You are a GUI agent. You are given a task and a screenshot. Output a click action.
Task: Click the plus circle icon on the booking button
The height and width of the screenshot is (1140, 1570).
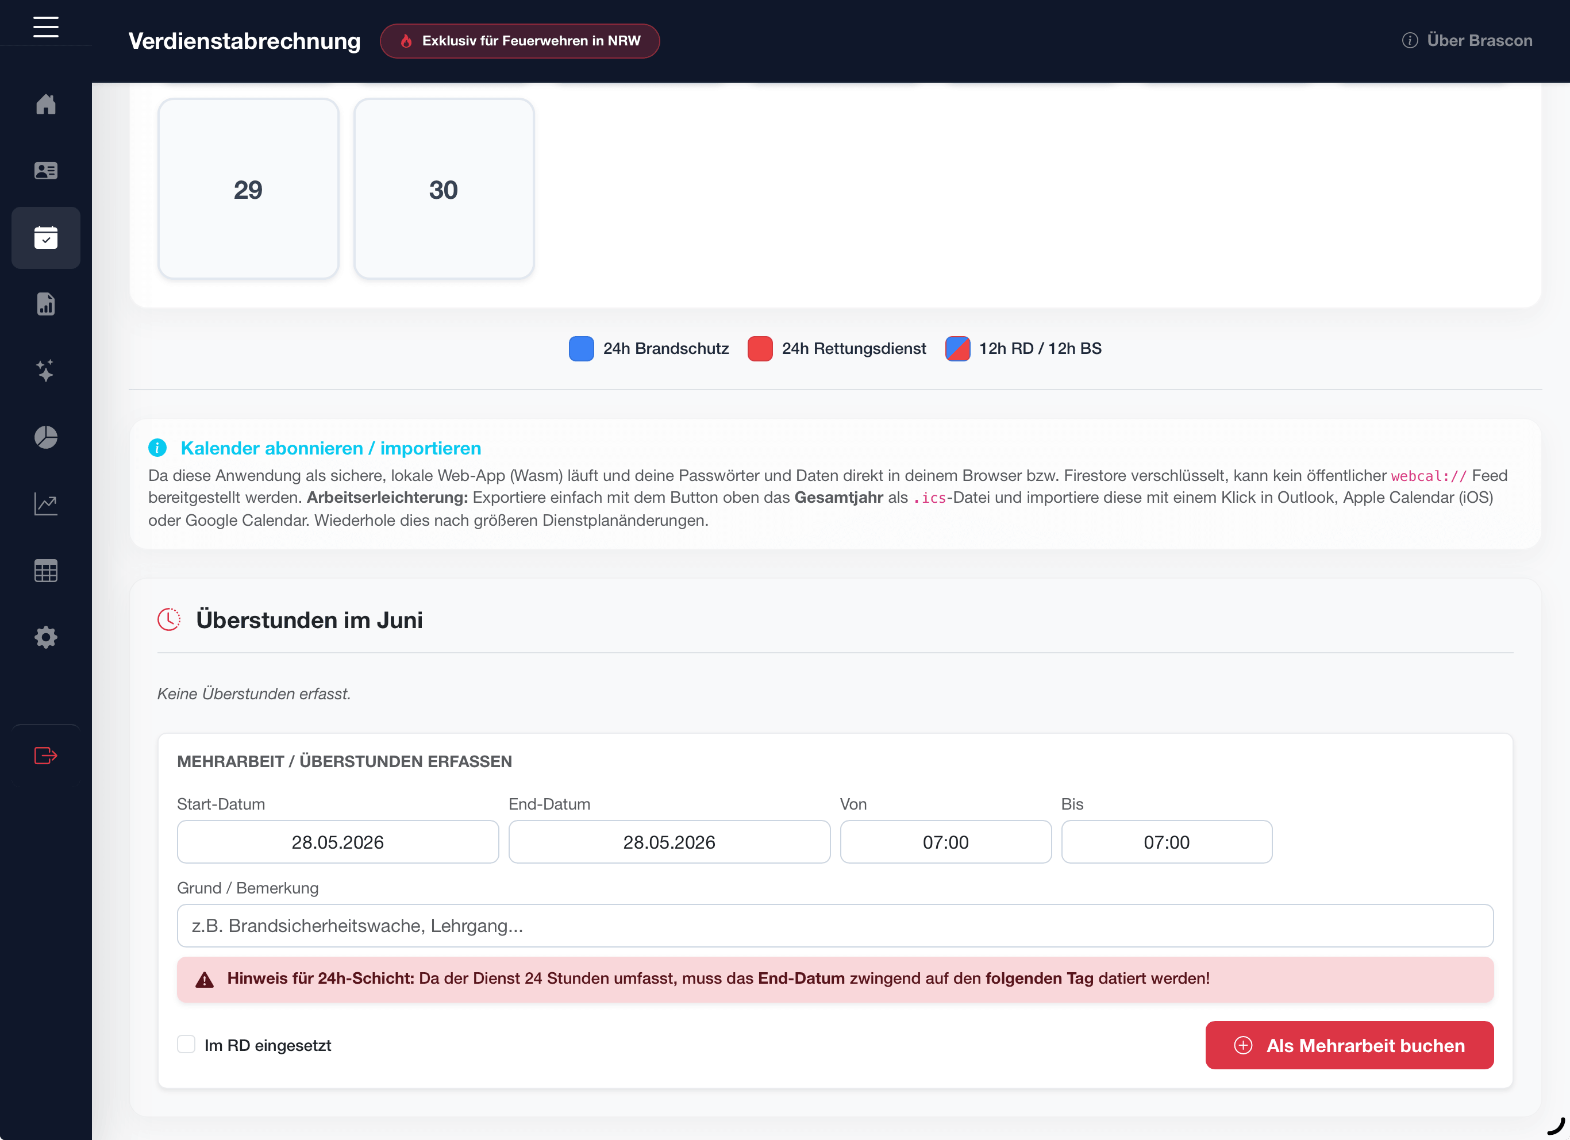coord(1243,1045)
